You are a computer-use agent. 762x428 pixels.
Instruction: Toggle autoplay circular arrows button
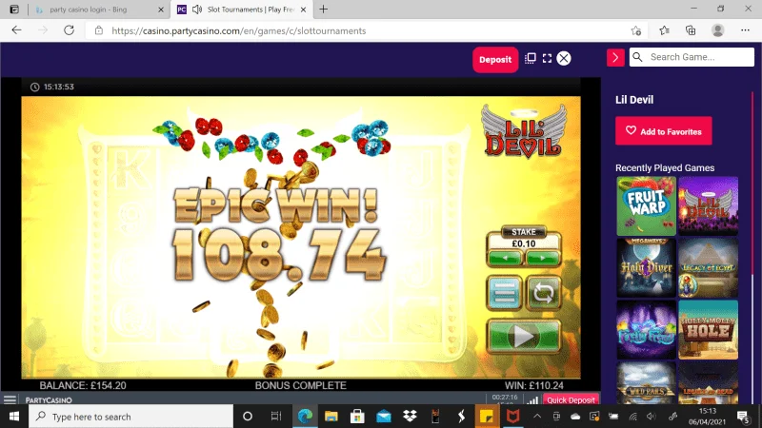[543, 293]
